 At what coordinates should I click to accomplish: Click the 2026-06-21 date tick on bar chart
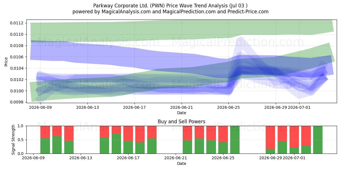click(176, 158)
